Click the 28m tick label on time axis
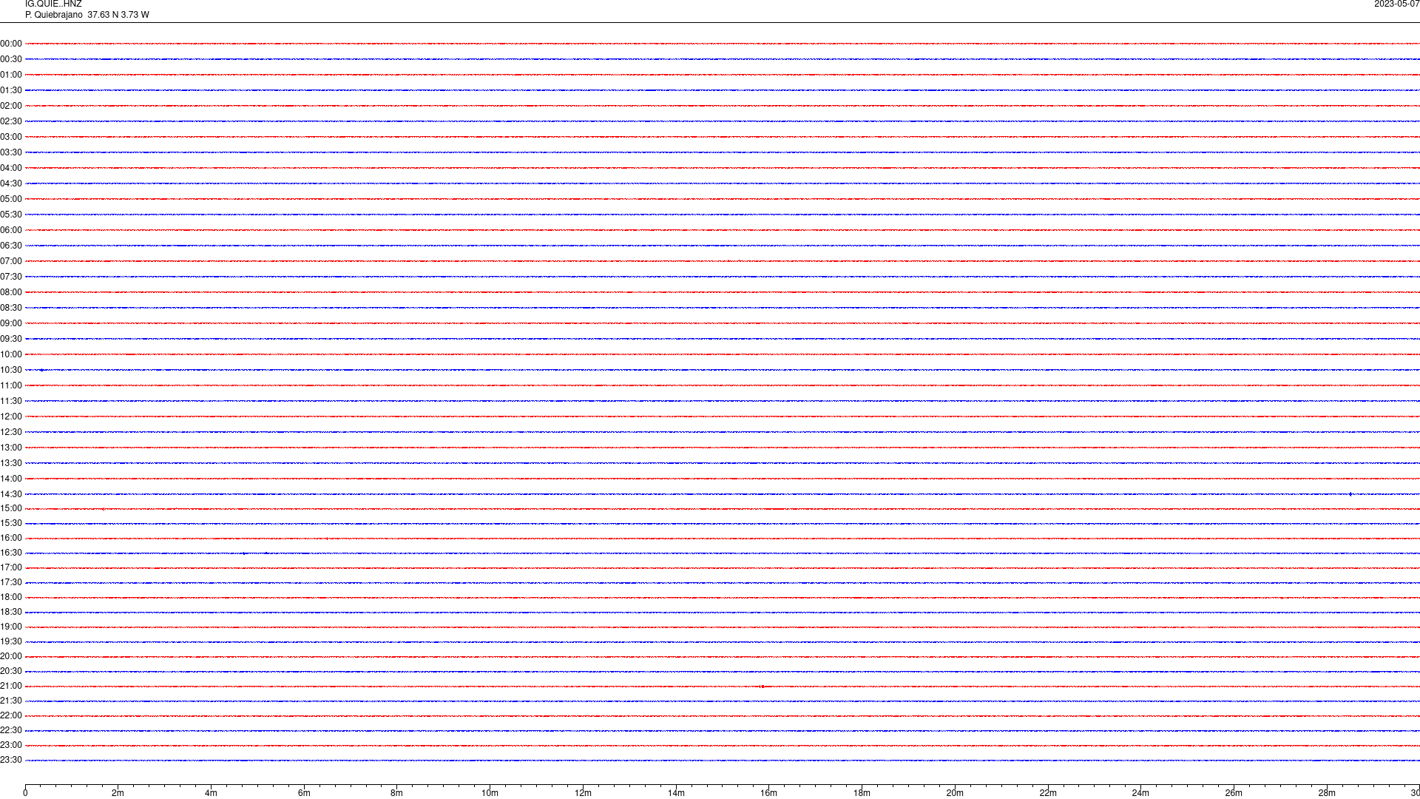The height and width of the screenshot is (799, 1420). [x=1327, y=793]
